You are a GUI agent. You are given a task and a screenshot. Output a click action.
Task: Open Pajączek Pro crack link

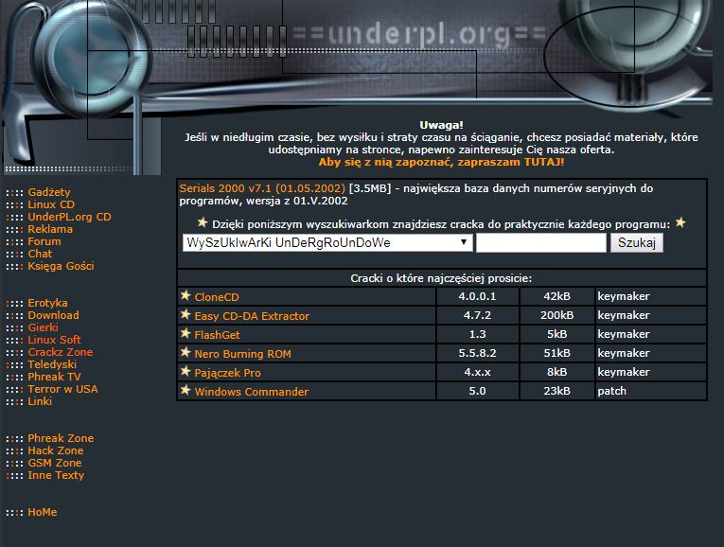click(228, 373)
